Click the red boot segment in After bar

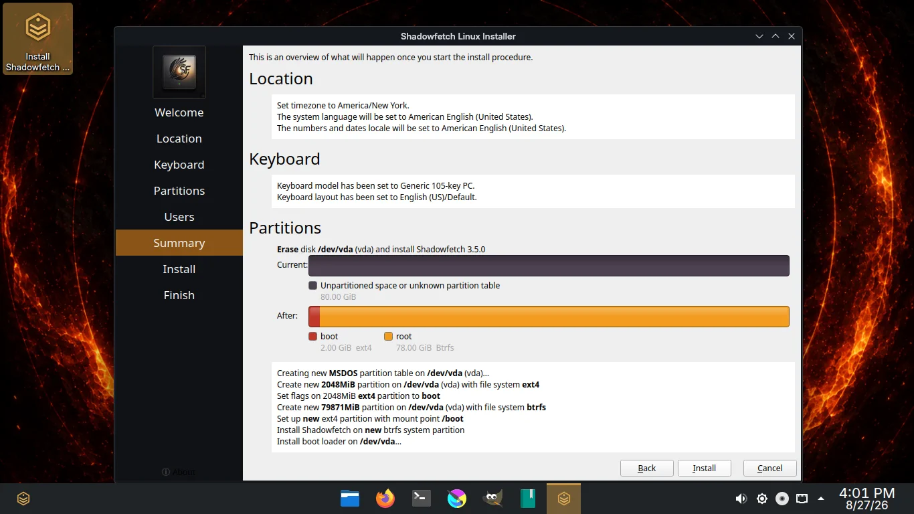[x=314, y=317]
